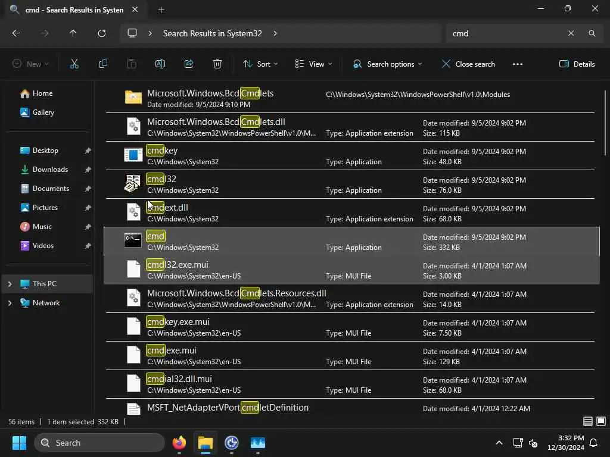Open the See more ellipsis menu
Screen dimensions: 610x457
tap(518, 64)
